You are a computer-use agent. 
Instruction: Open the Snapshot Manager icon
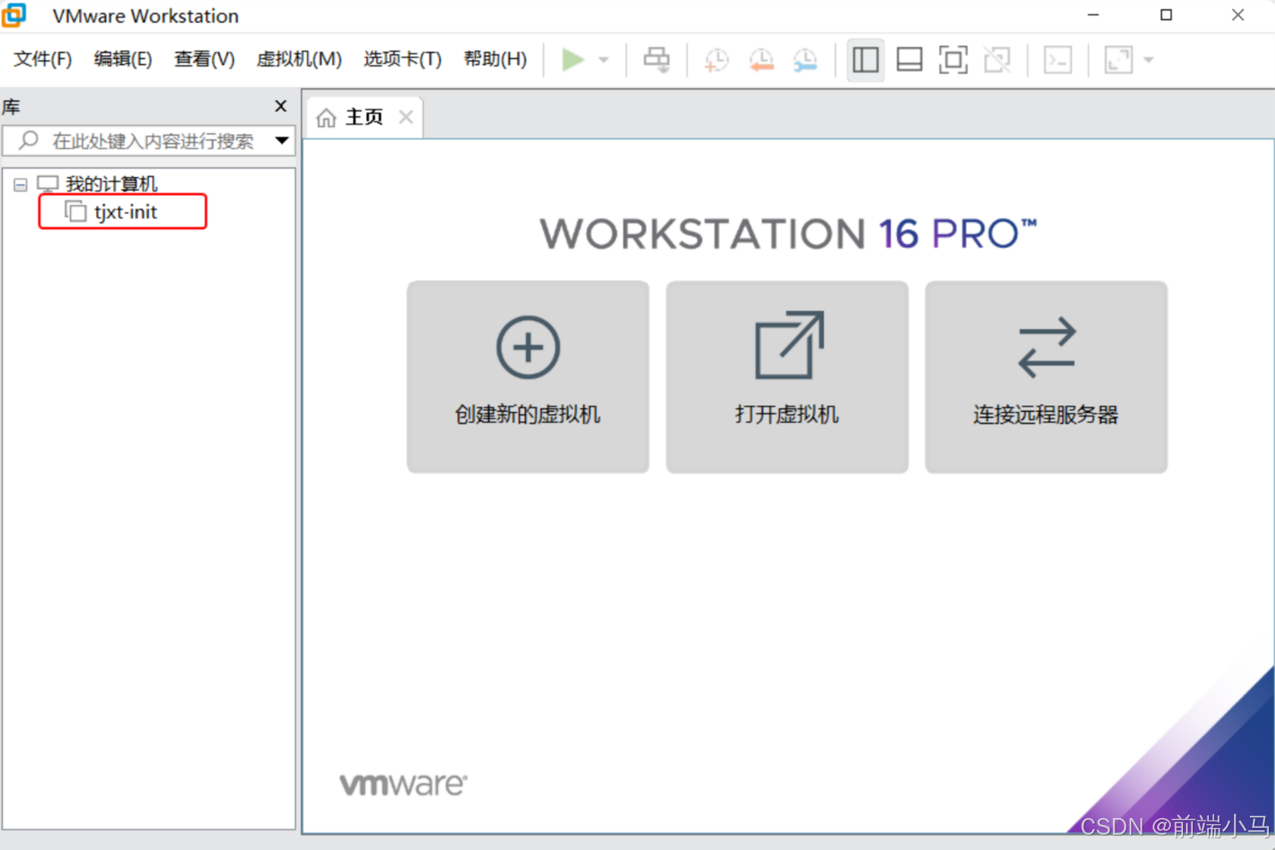point(805,59)
